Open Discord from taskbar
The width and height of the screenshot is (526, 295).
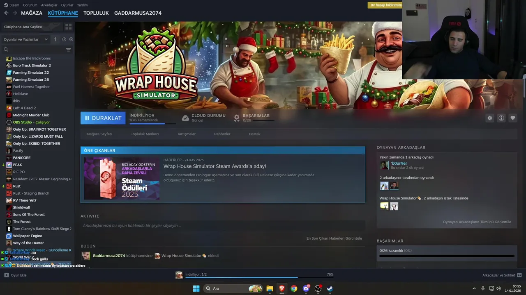click(306, 288)
